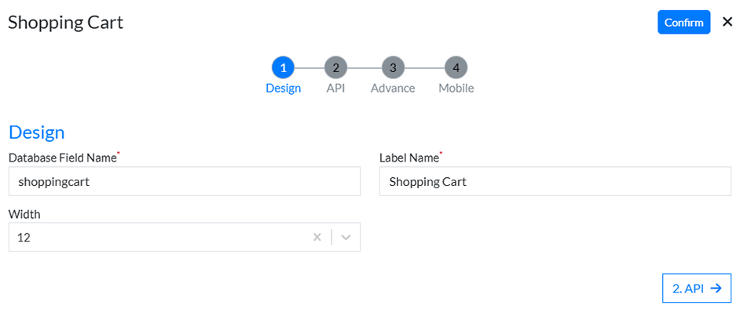Focus the Database Field Name input
Image resolution: width=740 pixels, height=316 pixels.
click(x=184, y=182)
